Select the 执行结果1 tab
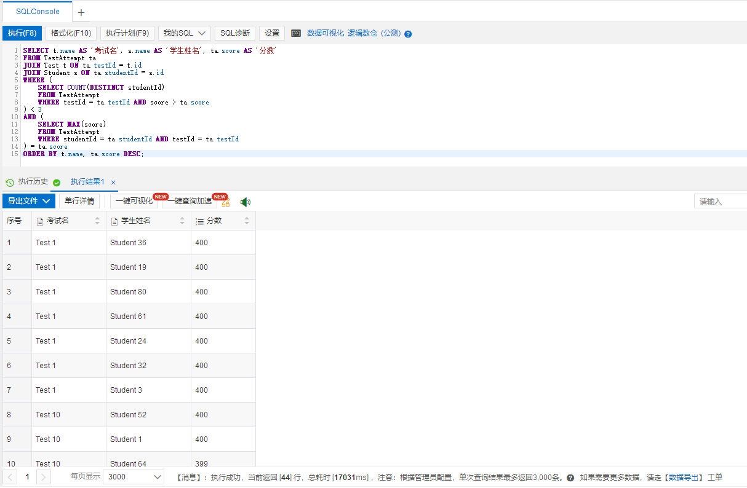 (87, 183)
